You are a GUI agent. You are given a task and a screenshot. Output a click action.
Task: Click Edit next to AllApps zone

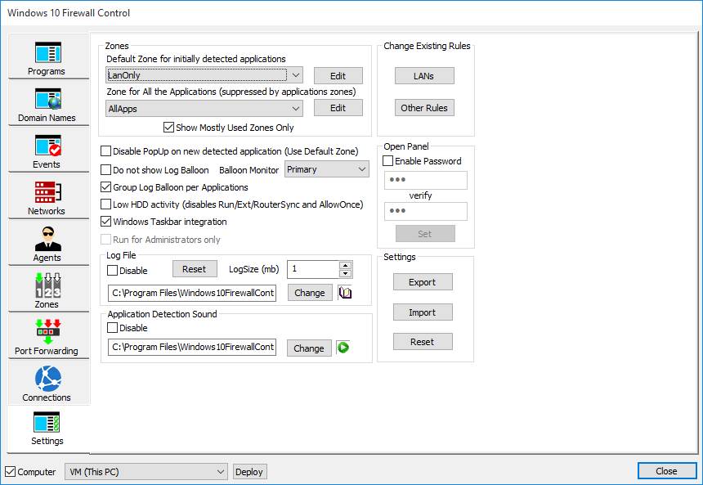point(338,108)
